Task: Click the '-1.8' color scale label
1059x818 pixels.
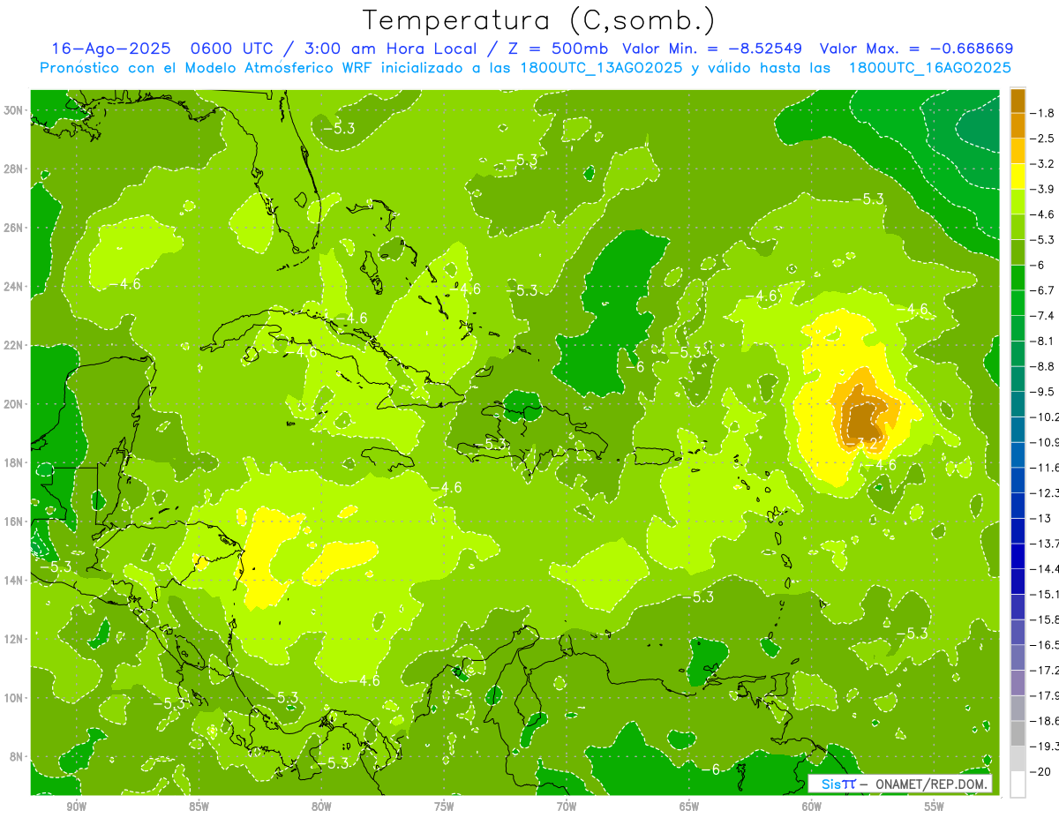Action: (1043, 113)
